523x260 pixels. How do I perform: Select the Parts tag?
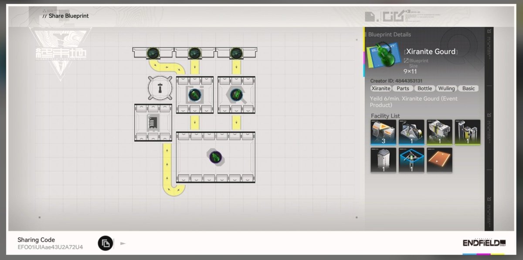click(x=403, y=88)
